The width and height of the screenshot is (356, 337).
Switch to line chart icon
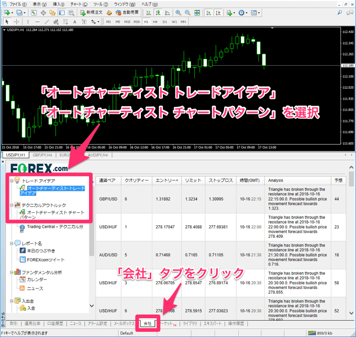tap(168, 13)
